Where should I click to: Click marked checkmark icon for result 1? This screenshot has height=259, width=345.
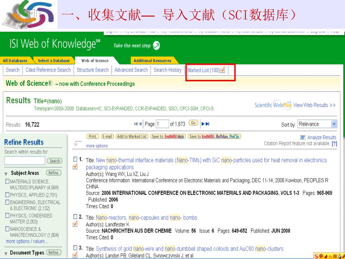coord(75,166)
